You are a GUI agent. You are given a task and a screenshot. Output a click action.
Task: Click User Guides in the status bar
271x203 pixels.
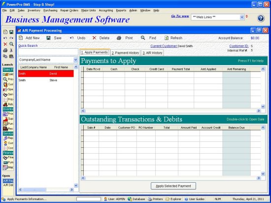tap(195, 199)
